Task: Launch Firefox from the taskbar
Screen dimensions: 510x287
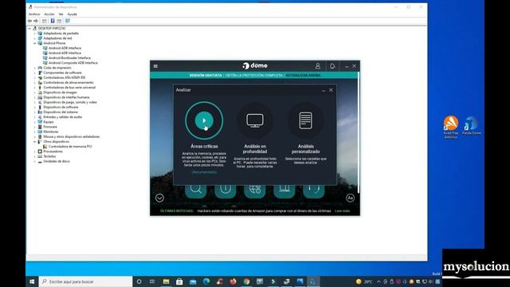Action: point(233,281)
